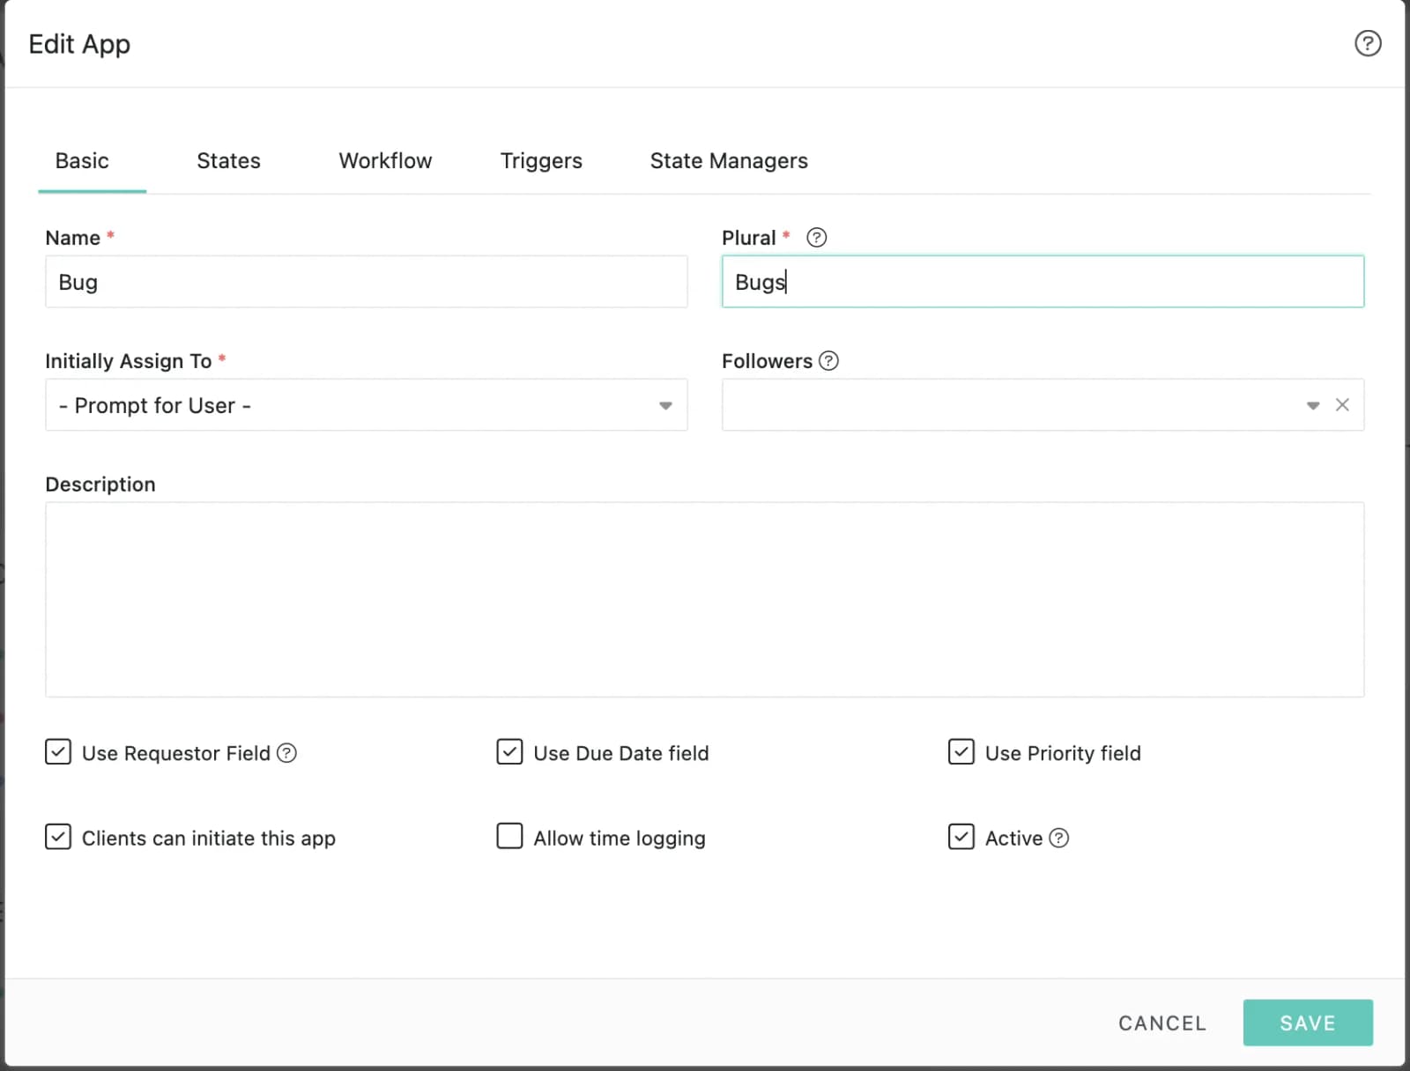Viewport: 1410px width, 1071px height.
Task: Open the Followers dropdown arrow
Action: pos(1313,405)
